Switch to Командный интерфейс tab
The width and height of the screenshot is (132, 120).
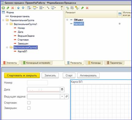pyautogui.click(x=37, y=63)
